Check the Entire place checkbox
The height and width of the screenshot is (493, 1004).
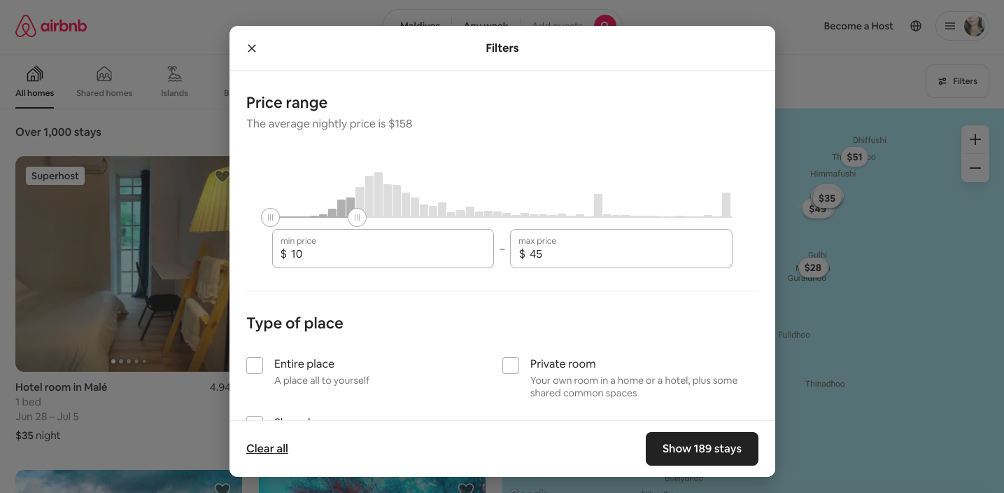pyautogui.click(x=255, y=366)
